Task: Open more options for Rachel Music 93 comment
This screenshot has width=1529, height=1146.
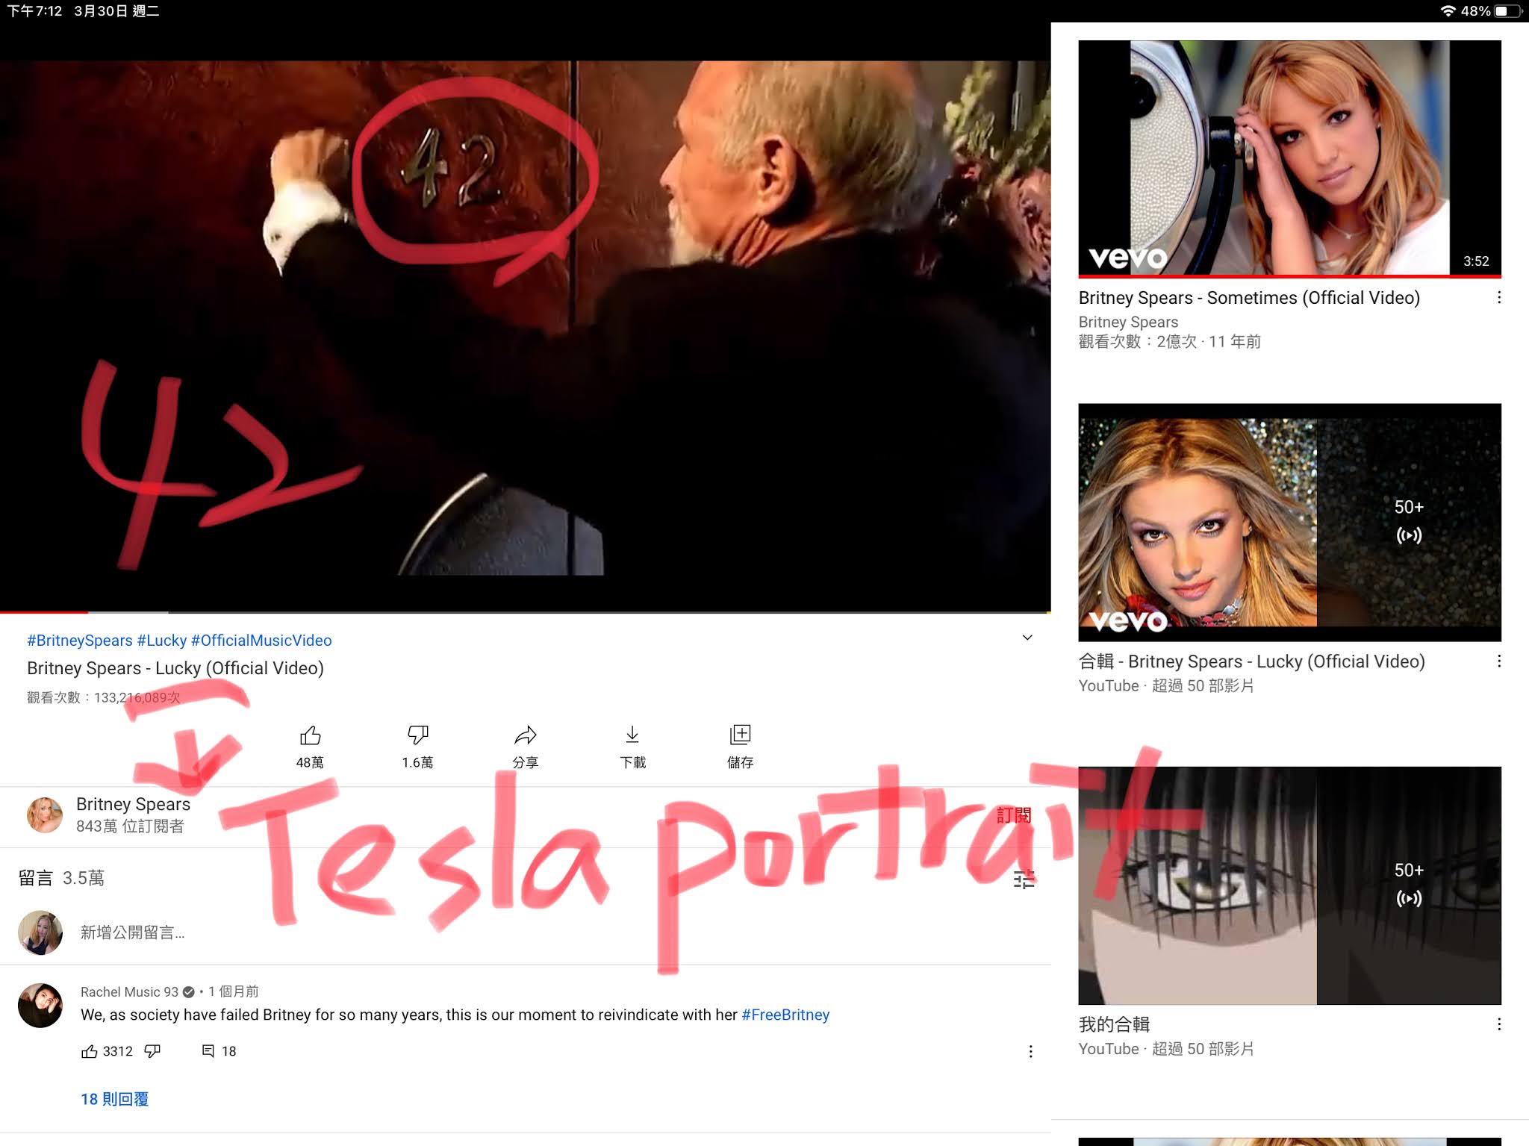Action: tap(1030, 1051)
